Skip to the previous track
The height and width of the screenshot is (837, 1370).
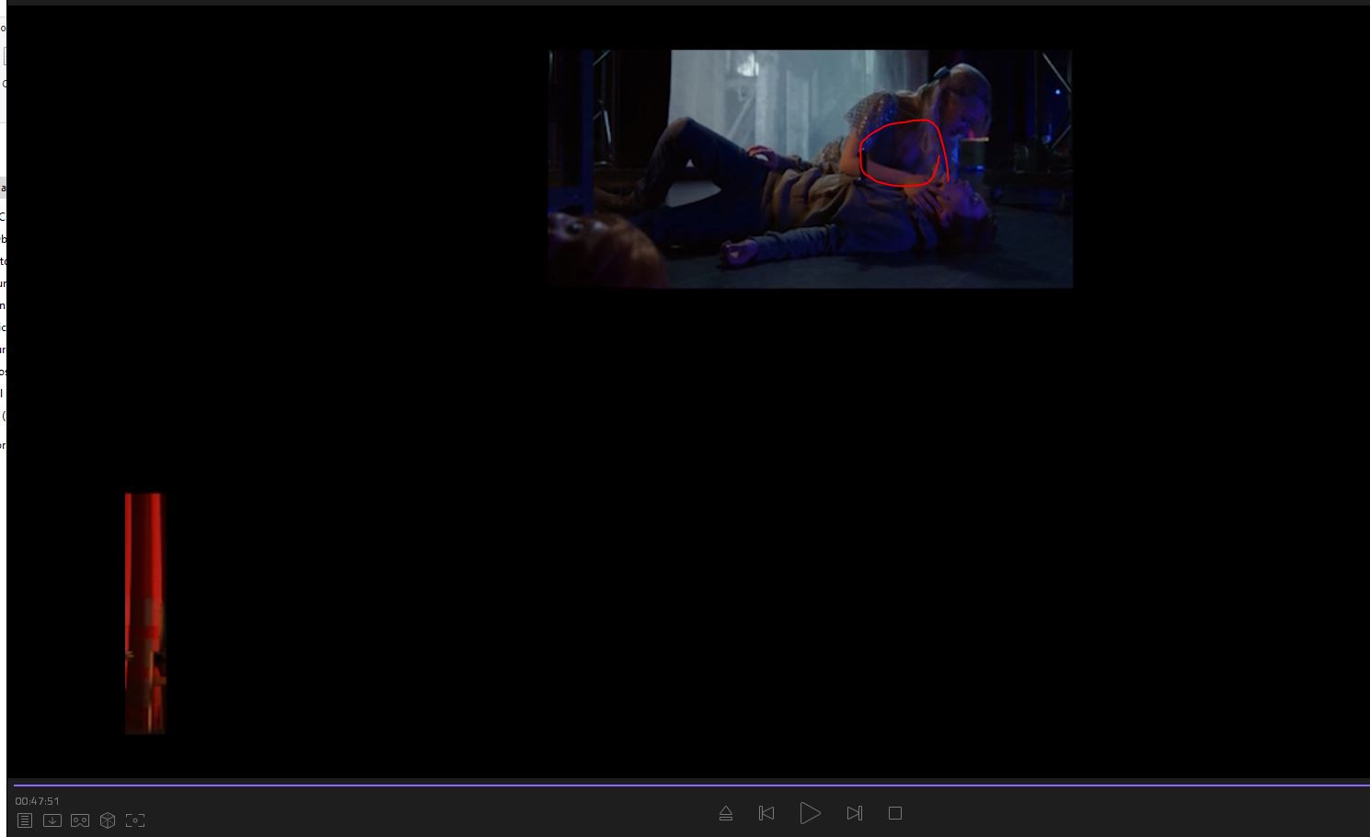point(766,813)
